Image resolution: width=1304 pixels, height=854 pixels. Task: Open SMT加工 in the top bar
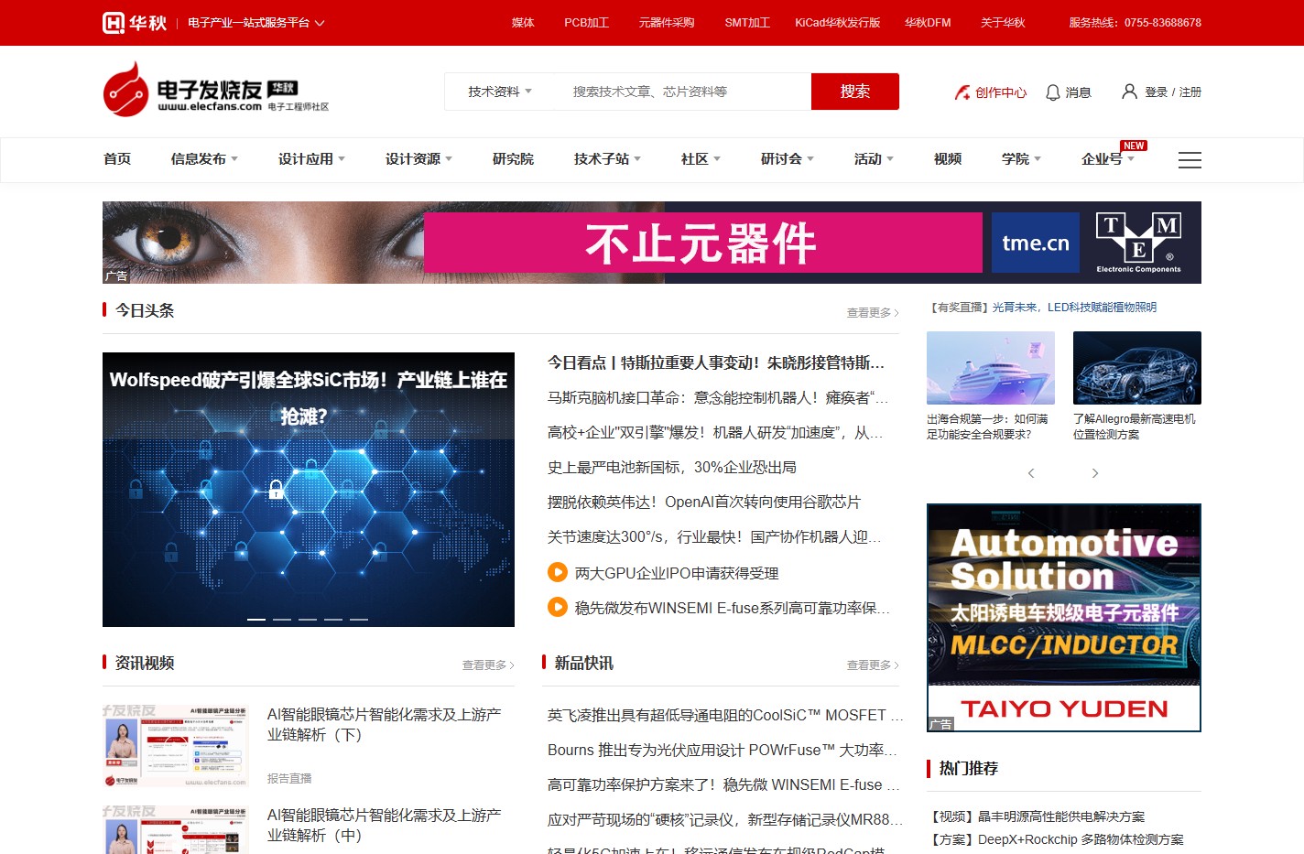747,23
